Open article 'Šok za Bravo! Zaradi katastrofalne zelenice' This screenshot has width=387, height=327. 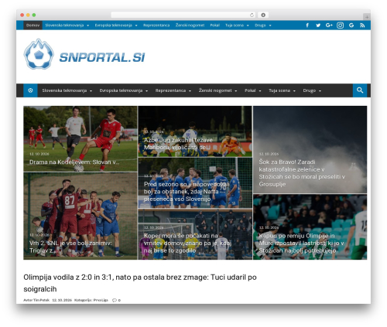[302, 173]
